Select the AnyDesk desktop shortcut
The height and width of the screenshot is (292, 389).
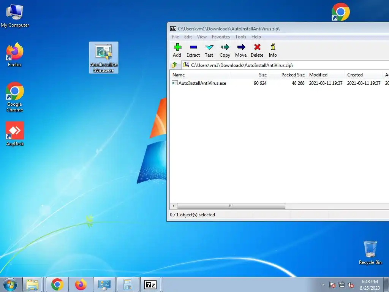(x=15, y=134)
